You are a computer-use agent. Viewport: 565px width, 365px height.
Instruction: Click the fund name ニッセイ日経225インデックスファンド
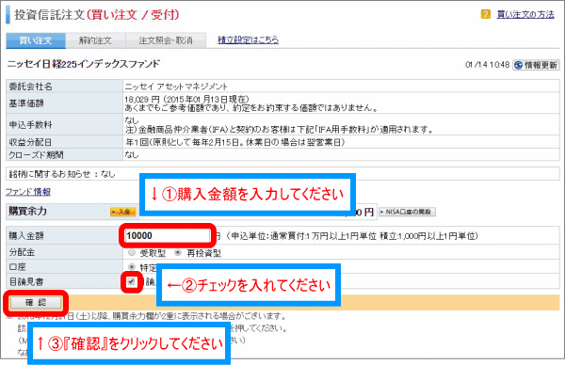click(84, 64)
